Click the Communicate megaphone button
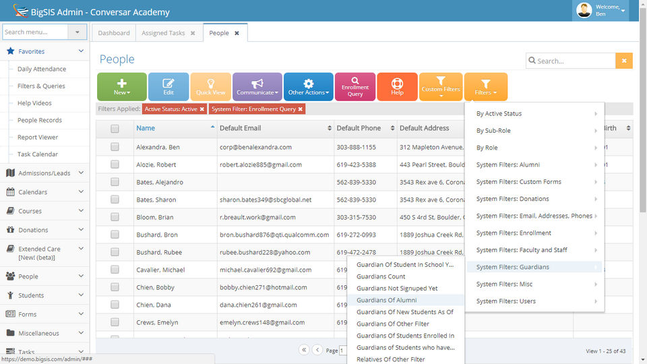The height and width of the screenshot is (364, 647). tap(257, 87)
